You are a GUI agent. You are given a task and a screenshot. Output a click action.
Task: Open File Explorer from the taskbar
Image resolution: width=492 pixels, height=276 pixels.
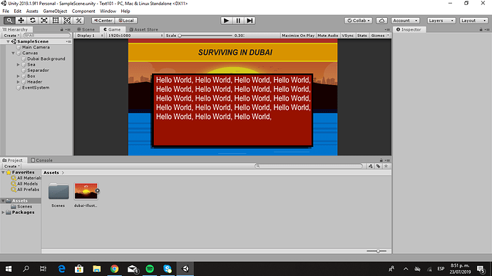(97, 269)
